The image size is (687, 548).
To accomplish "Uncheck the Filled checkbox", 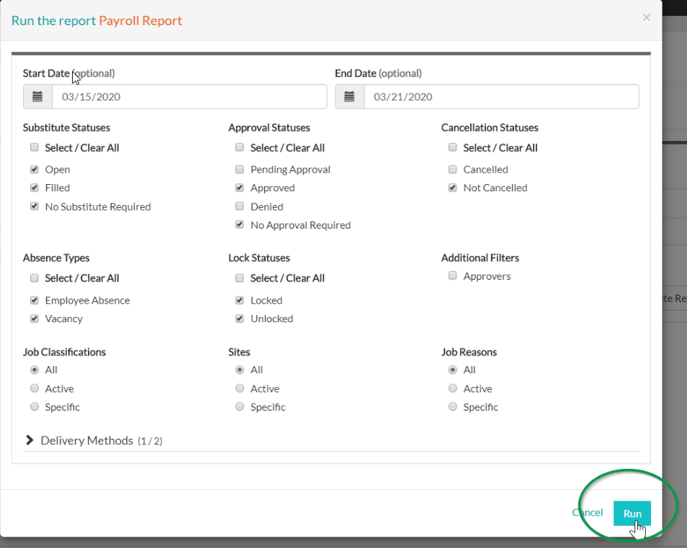I will point(34,188).
